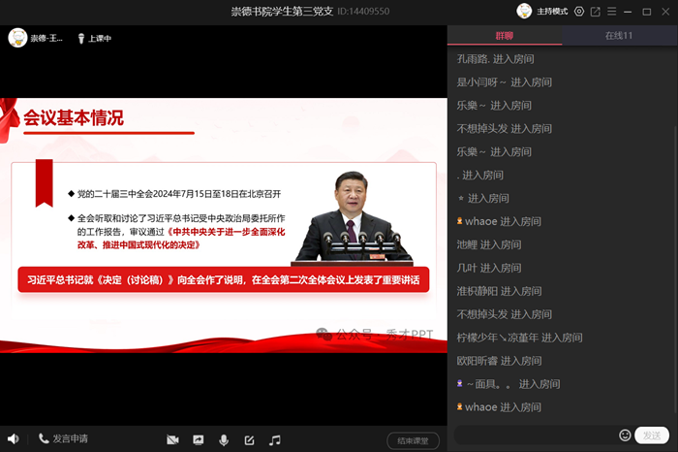Toggle the camera video icon
Image resolution: width=678 pixels, height=452 pixels.
[172, 440]
